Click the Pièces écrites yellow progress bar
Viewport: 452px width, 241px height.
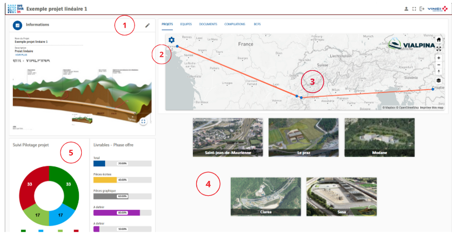tap(105, 180)
